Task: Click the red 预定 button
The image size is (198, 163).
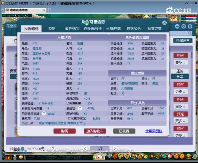Action: [x=180, y=114]
